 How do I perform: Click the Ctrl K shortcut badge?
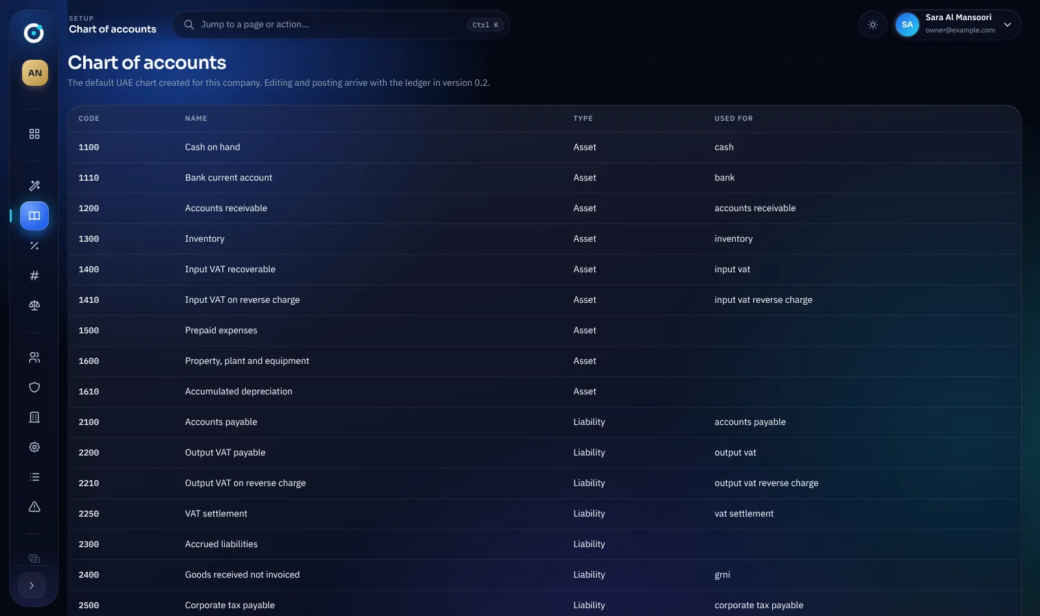[x=486, y=25]
